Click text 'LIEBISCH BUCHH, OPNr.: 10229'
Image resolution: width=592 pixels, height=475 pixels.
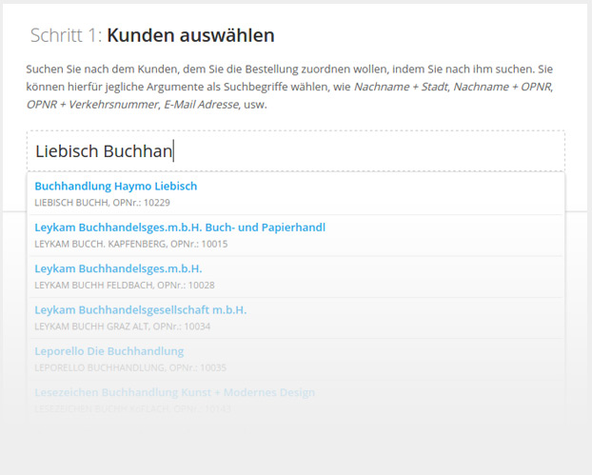(103, 203)
